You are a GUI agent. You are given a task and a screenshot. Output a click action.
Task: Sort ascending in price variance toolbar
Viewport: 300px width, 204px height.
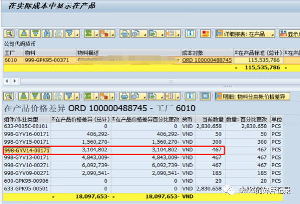pos(24,96)
